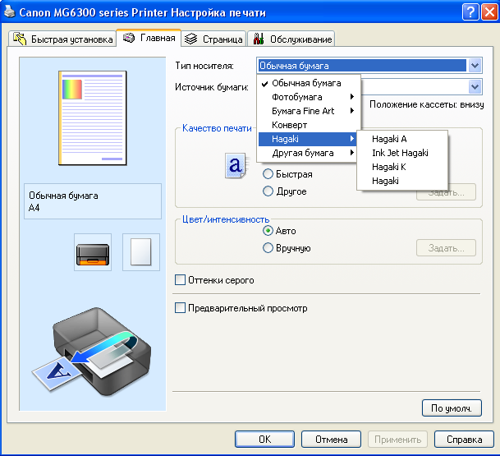Image resolution: width=500 pixels, height=456 pixels.
Task: Open the Источник бумаги dropdown arrow
Action: point(475,87)
